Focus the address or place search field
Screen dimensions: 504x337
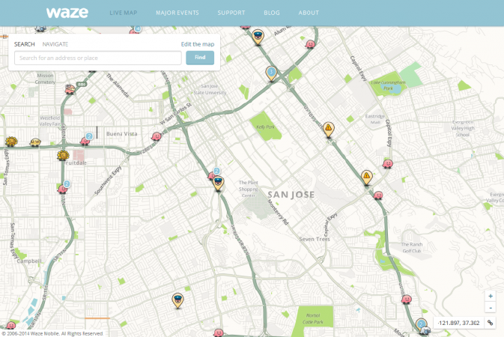(x=98, y=58)
